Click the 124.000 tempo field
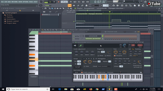The width and height of the screenshot is (163, 91). tap(64, 2)
